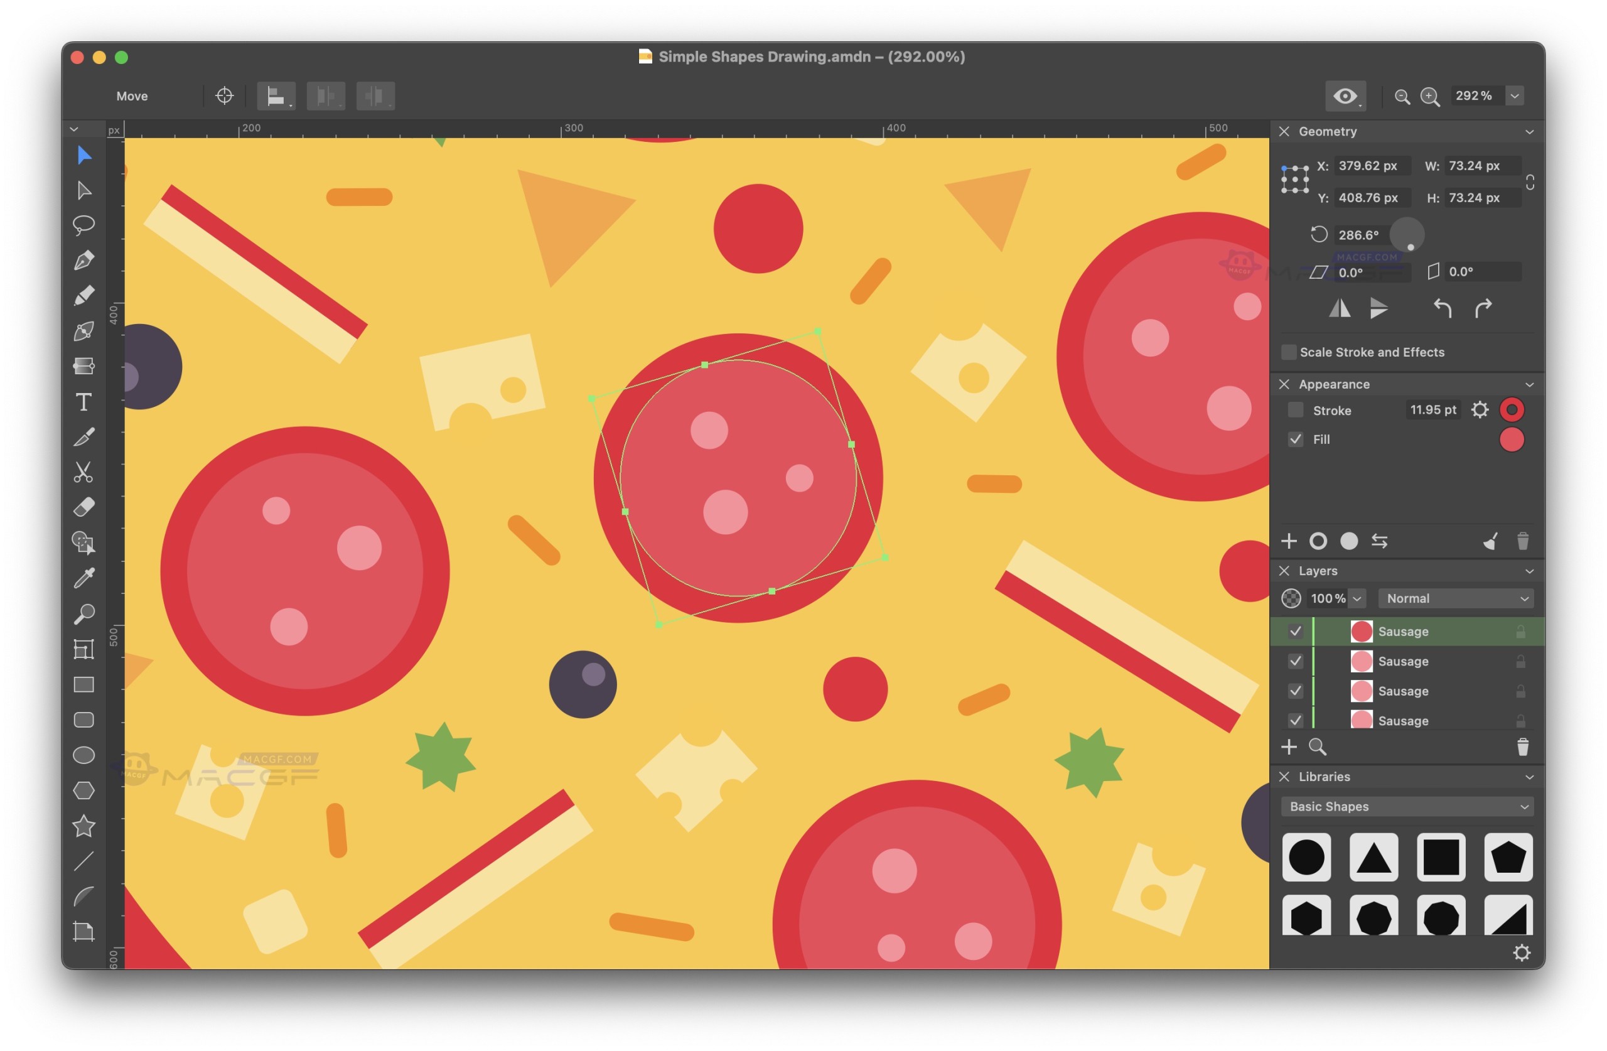Click the zoom in magnifier icon
The width and height of the screenshot is (1607, 1051).
point(1429,97)
